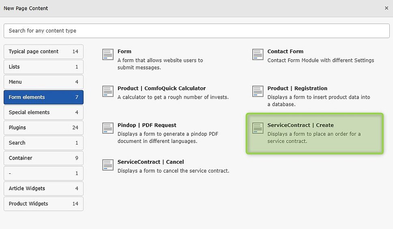
Task: Click the Form content element icon
Action: pos(108,54)
